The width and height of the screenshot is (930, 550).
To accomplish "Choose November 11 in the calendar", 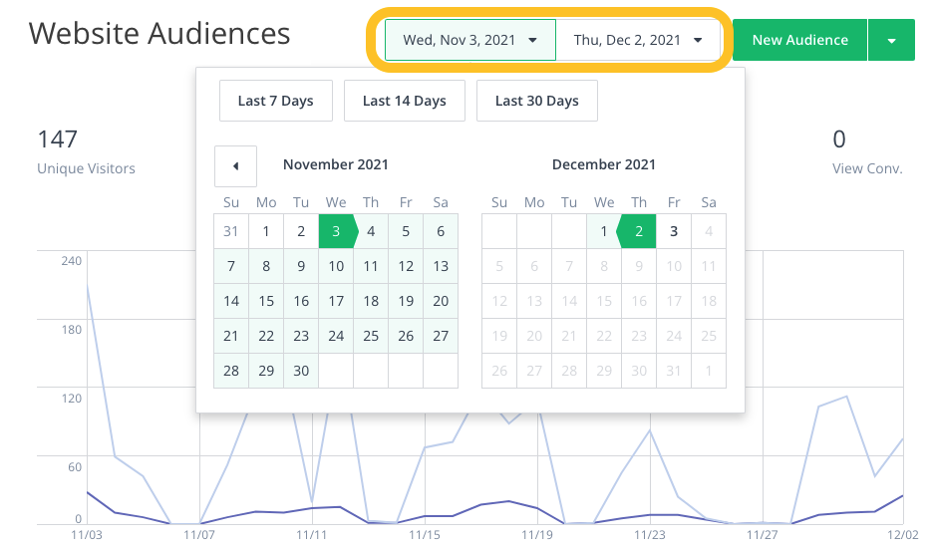I will coord(371,266).
